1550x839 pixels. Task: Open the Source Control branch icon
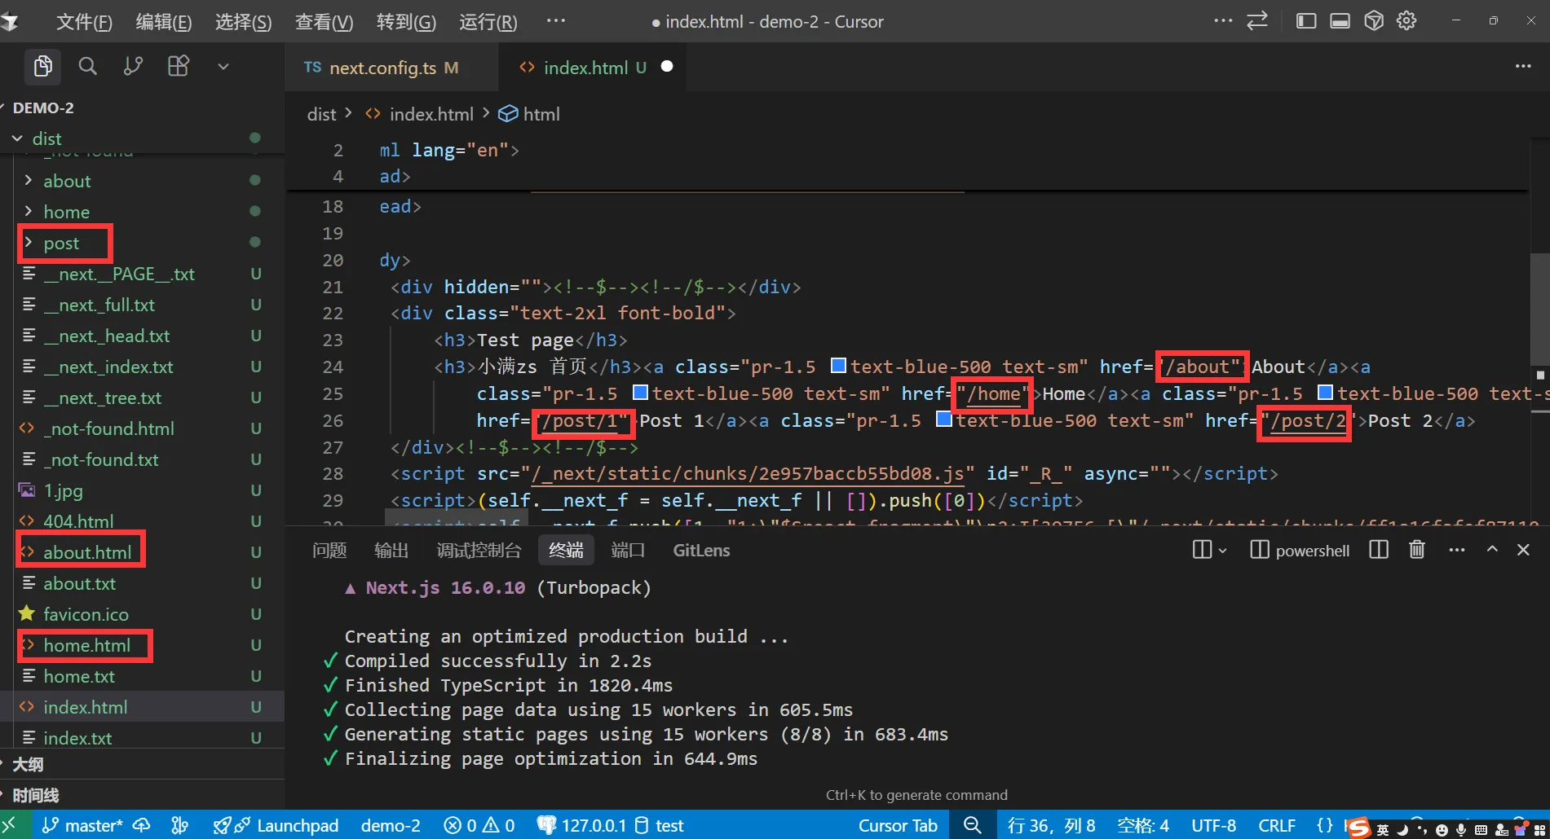[x=133, y=66]
